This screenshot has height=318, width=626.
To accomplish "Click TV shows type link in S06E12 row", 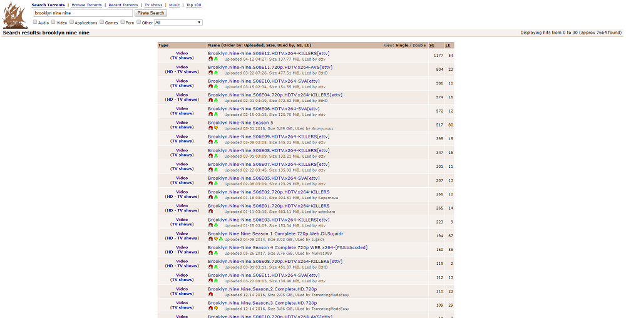I will click(182, 58).
